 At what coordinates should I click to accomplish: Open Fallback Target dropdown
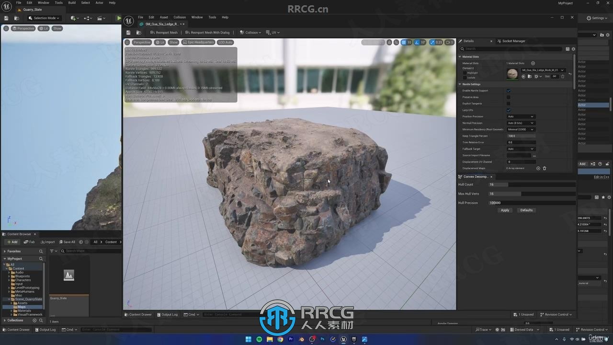pyautogui.click(x=521, y=149)
